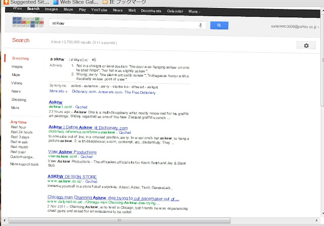Select Images in the black top bar
This screenshot has height=226, width=324.
point(51,9)
